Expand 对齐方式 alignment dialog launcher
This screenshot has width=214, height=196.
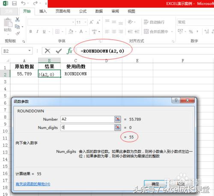[173, 42]
